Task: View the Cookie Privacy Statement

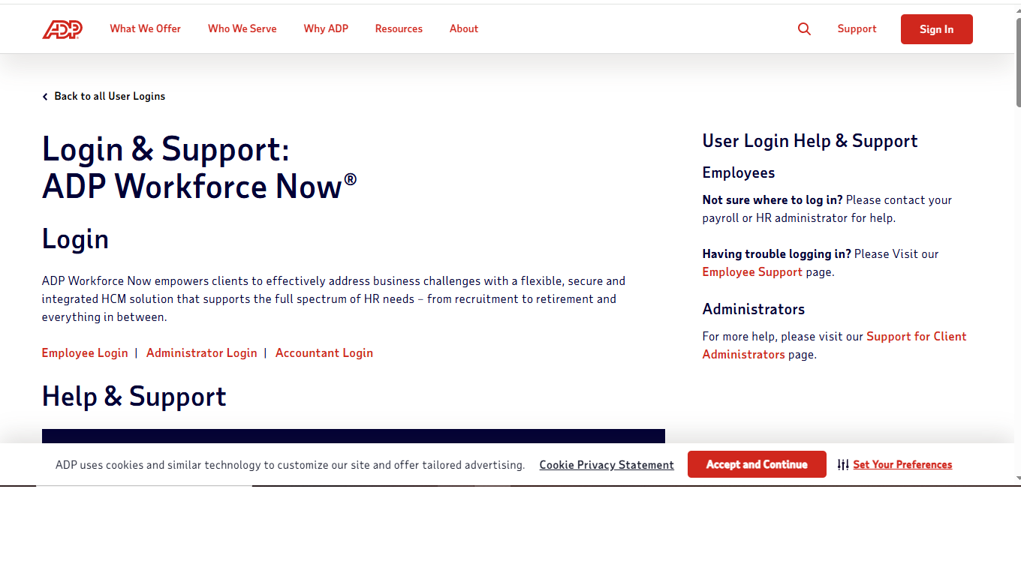Action: (606, 464)
